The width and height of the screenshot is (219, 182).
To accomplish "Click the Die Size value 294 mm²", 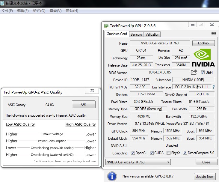I will [x=181, y=58].
